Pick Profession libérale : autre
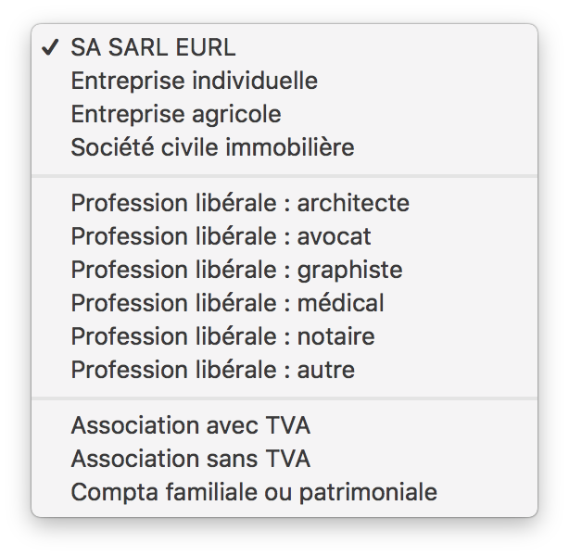 point(284,370)
